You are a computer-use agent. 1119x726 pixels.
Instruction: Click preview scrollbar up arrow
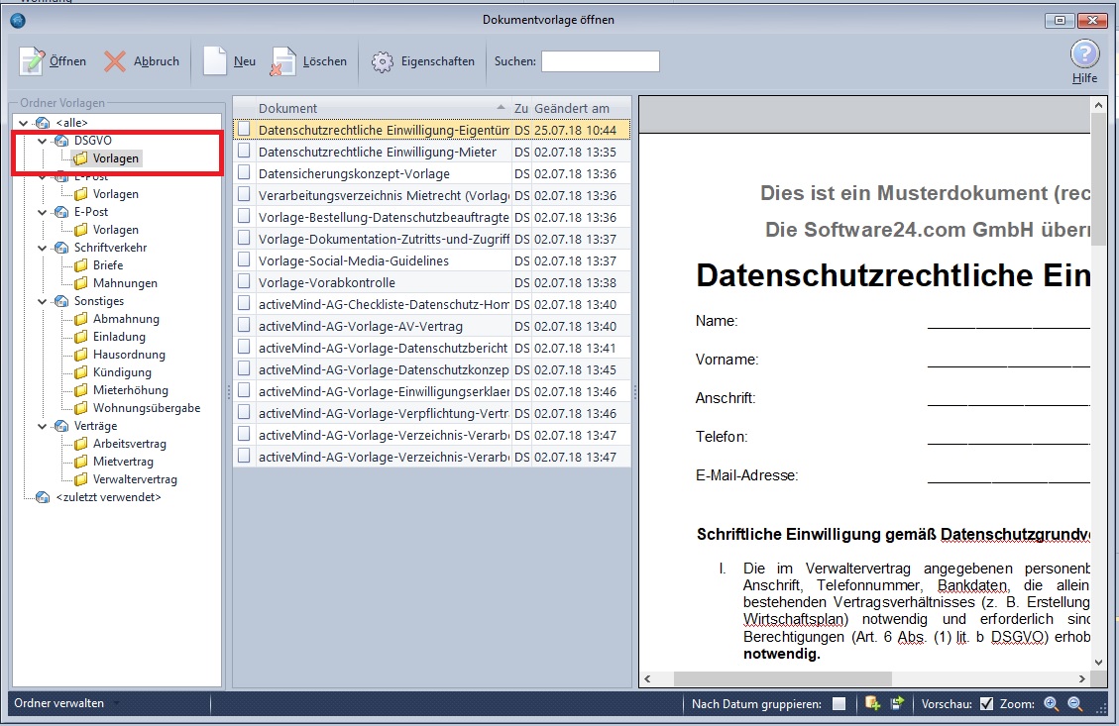click(x=1098, y=106)
